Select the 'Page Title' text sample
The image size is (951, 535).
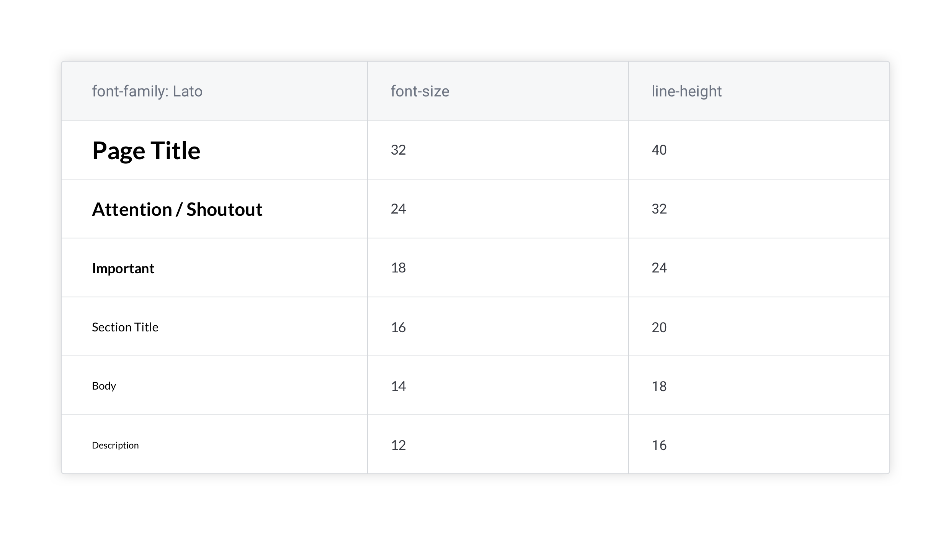tap(146, 150)
